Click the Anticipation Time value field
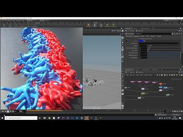183x137 pixels. coord(143,53)
